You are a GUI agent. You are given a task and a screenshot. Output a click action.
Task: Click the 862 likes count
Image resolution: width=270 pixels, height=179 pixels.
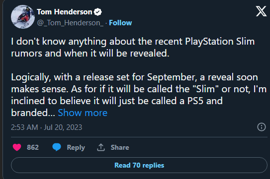[33, 147]
